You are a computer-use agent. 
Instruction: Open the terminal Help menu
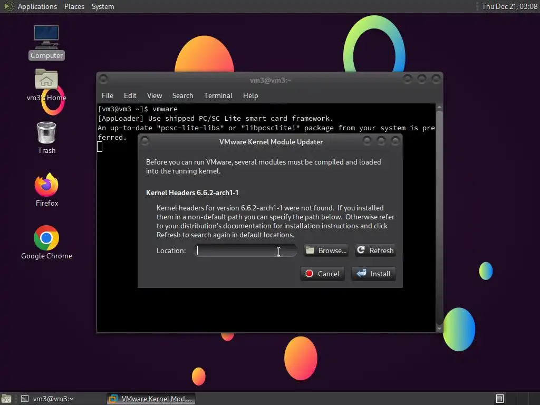click(250, 96)
